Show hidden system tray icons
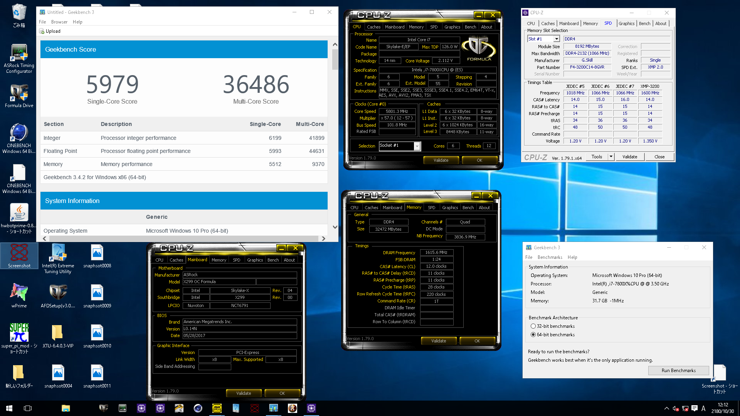 [666, 408]
